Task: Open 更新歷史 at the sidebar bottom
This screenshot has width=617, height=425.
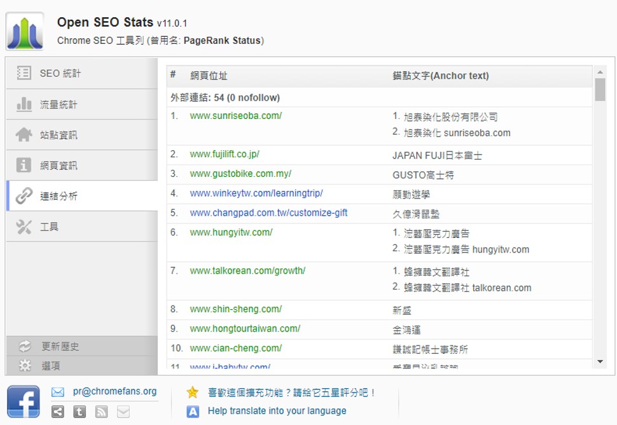Action: pos(82,346)
